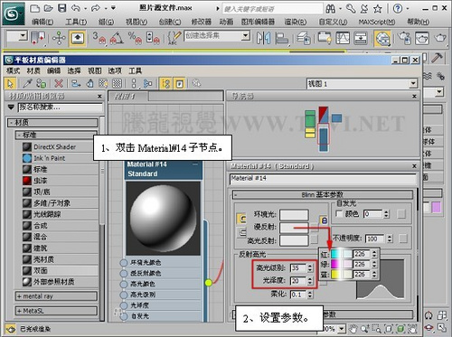Click the New file icon in title bar
Image resolution: width=452 pixels, height=337 pixels.
(x=34, y=8)
